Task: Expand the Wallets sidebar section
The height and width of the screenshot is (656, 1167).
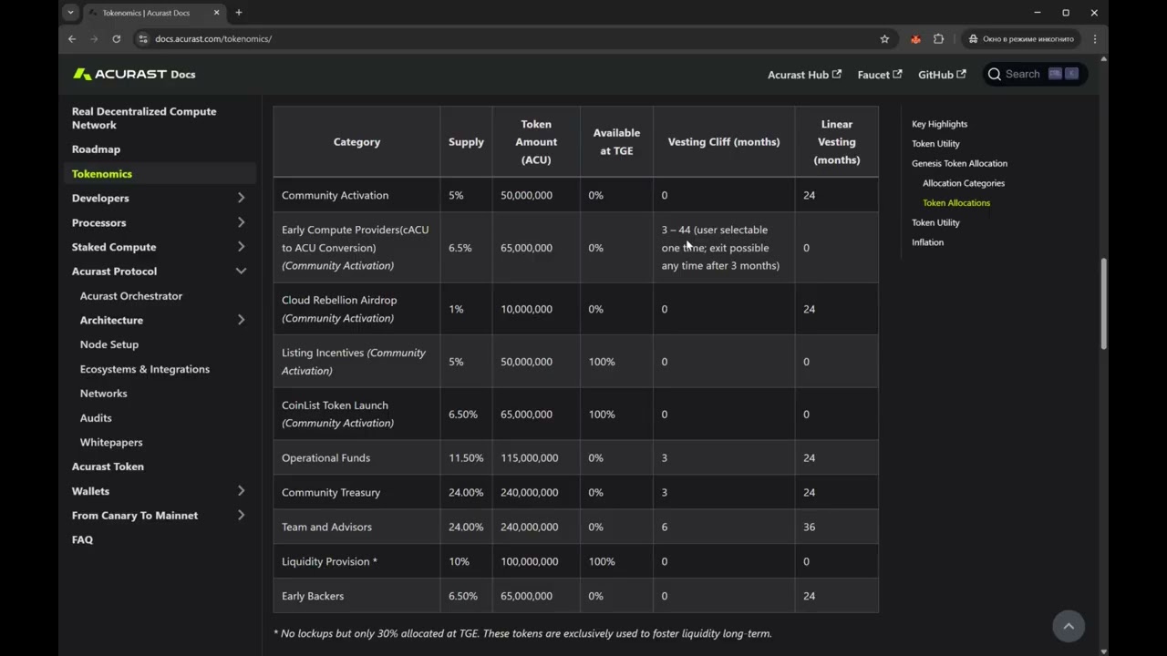Action: (241, 491)
